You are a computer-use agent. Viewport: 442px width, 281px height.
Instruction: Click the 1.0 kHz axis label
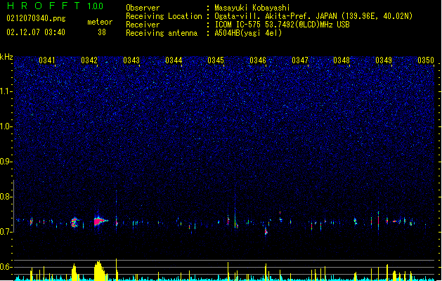tap(6, 126)
